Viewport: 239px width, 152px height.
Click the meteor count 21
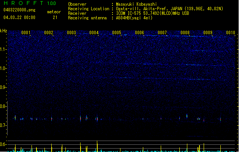[x=55, y=17]
